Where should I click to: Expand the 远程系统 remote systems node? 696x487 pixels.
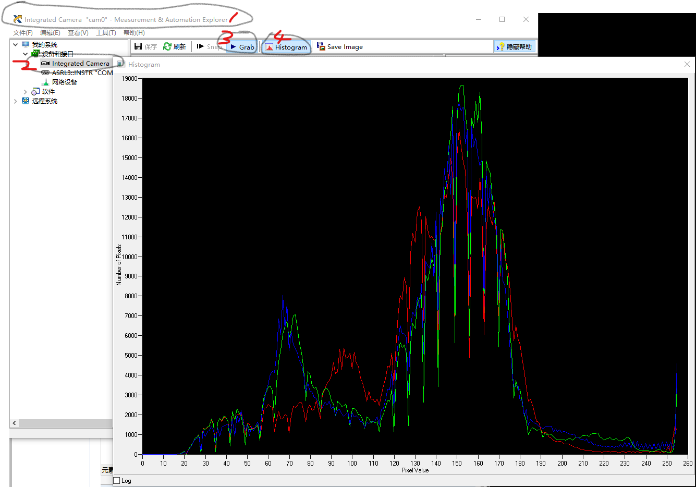pos(16,101)
